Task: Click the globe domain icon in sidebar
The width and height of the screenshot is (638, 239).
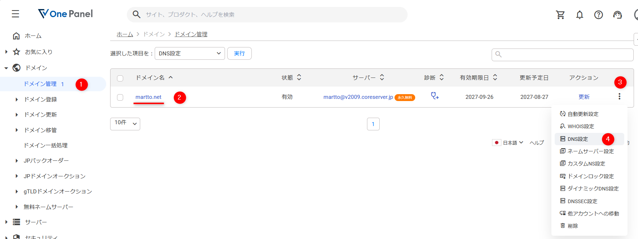Action: coord(16,68)
